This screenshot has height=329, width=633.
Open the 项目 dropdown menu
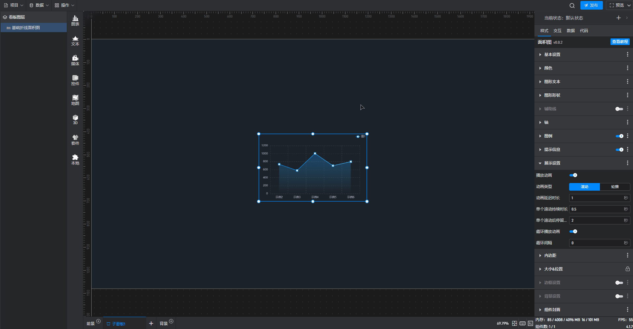tap(14, 5)
